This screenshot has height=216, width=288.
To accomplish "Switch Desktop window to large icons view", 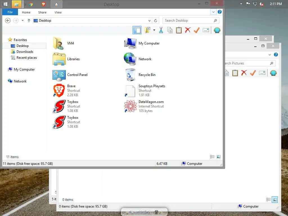I will [219, 157].
